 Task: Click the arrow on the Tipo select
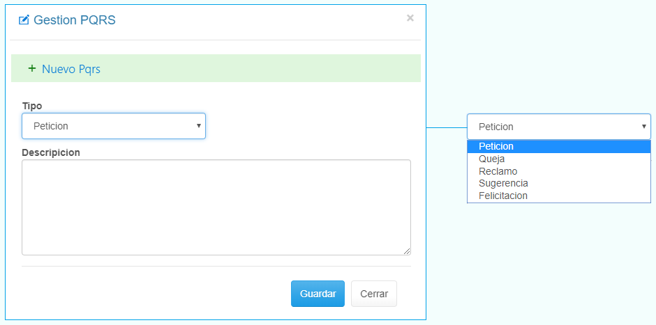coord(199,126)
